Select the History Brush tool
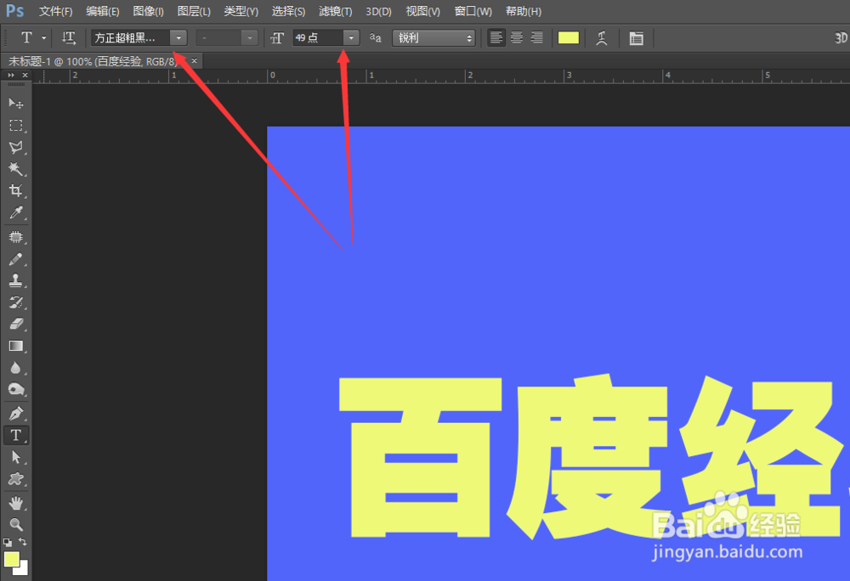The width and height of the screenshot is (850, 581). click(x=15, y=302)
